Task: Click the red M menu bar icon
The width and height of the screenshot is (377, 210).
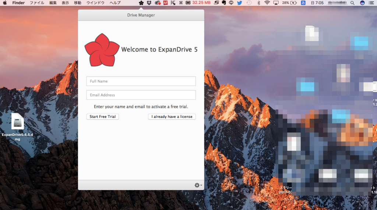Action: (x=165, y=3)
